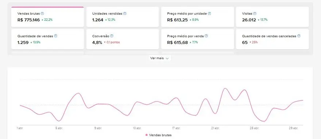This screenshot has height=139, width=321.
Task: Select the Vendas brutas metric card
Action: [47, 17]
